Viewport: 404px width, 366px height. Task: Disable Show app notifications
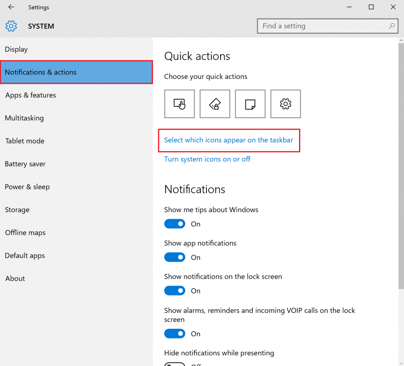point(175,257)
